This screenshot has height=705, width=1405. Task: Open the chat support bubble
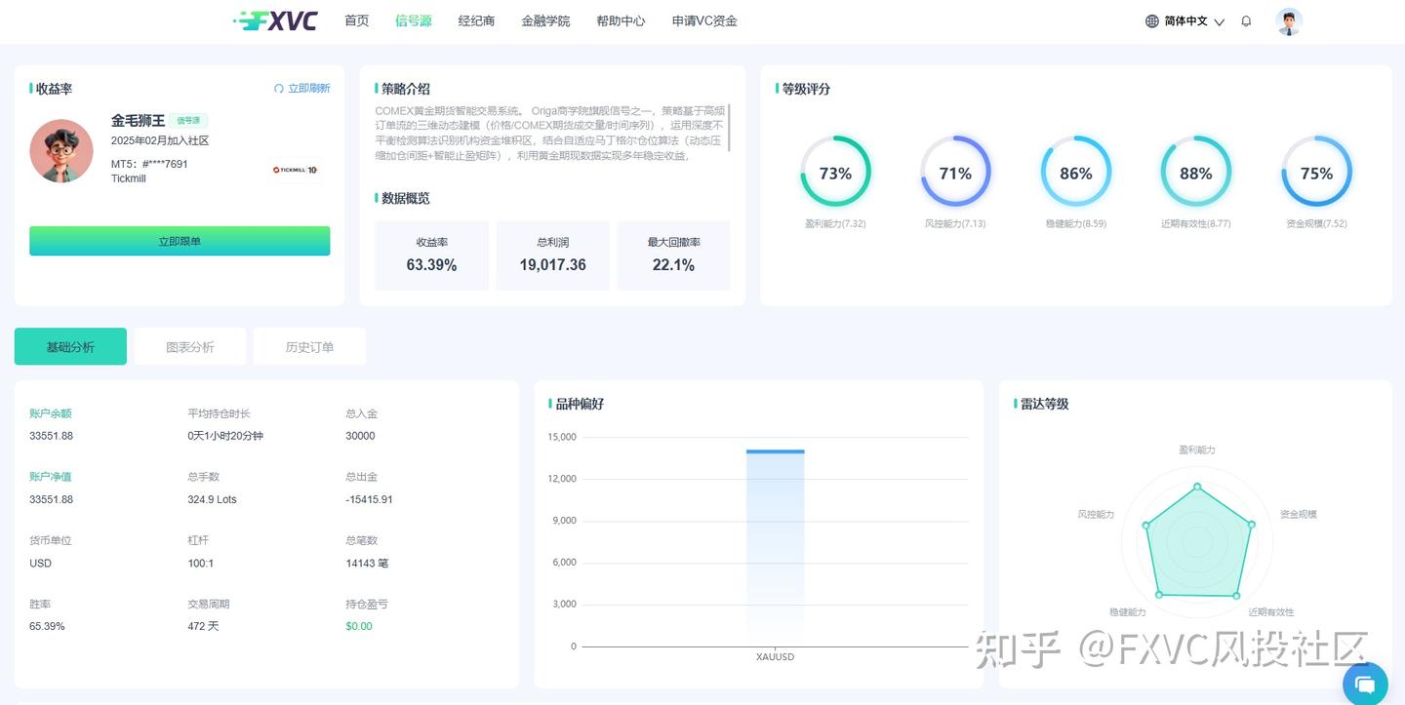pos(1365,683)
